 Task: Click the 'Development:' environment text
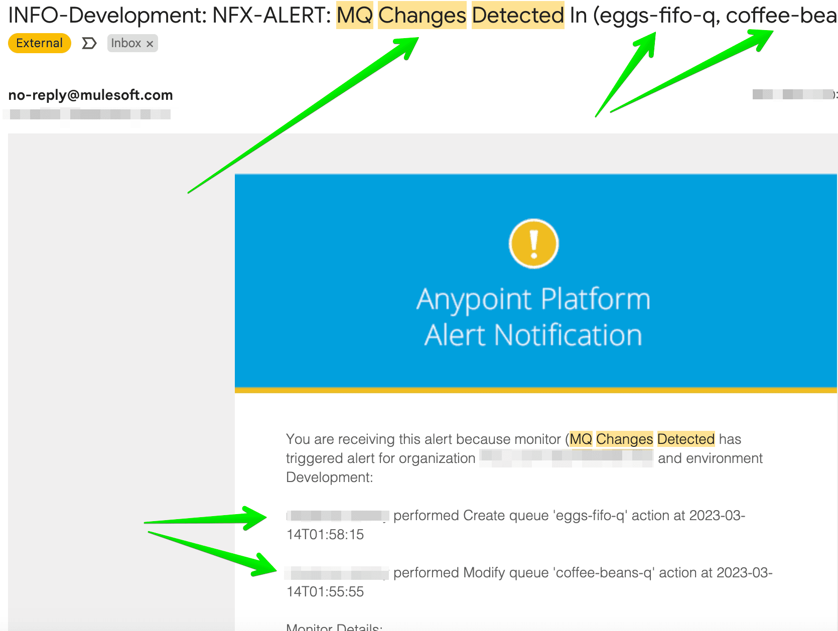(330, 478)
